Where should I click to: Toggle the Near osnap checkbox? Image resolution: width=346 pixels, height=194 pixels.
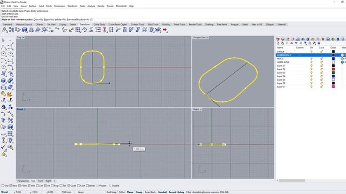[x=11, y=185]
